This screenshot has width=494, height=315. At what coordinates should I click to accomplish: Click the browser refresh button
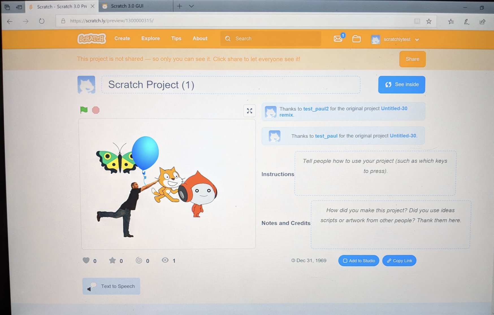click(x=42, y=21)
